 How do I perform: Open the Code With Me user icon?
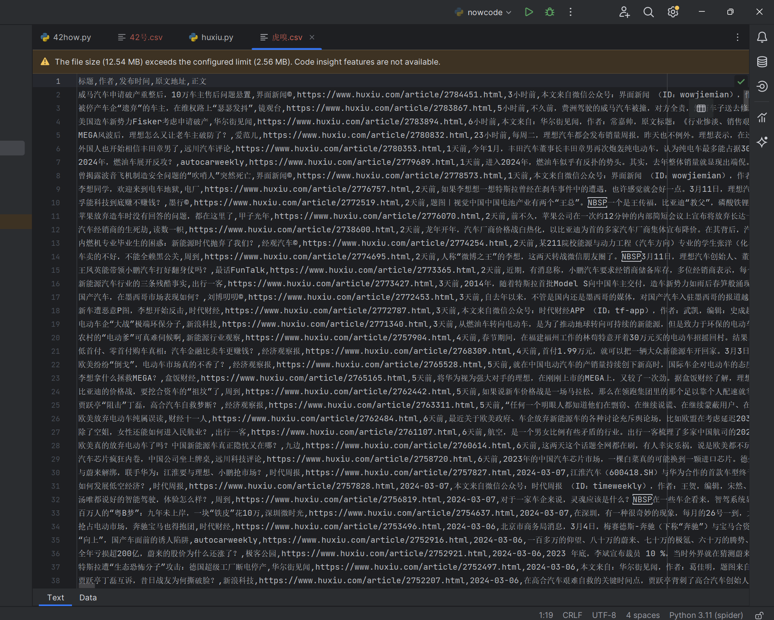pyautogui.click(x=624, y=12)
